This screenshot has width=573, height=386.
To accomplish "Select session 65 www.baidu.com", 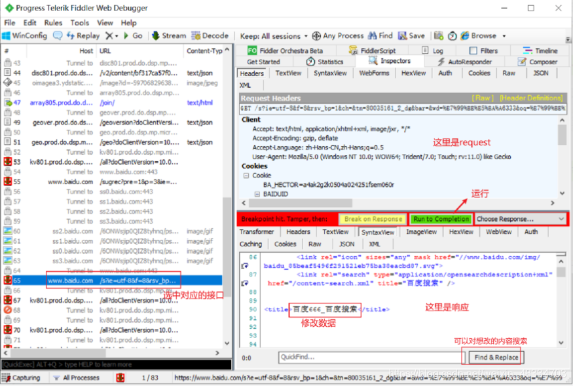I will [113, 280].
